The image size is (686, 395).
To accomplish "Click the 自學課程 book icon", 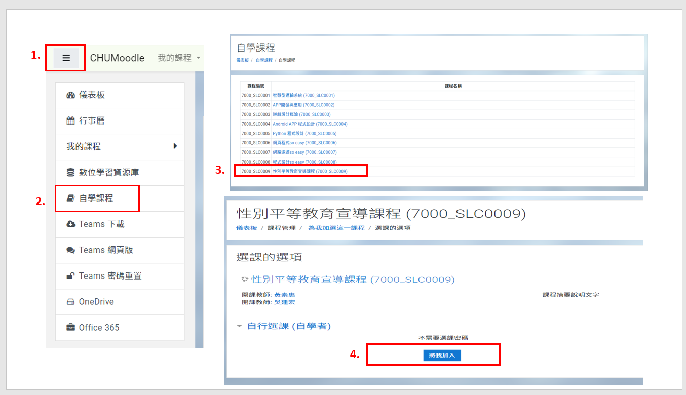I will [x=71, y=199].
